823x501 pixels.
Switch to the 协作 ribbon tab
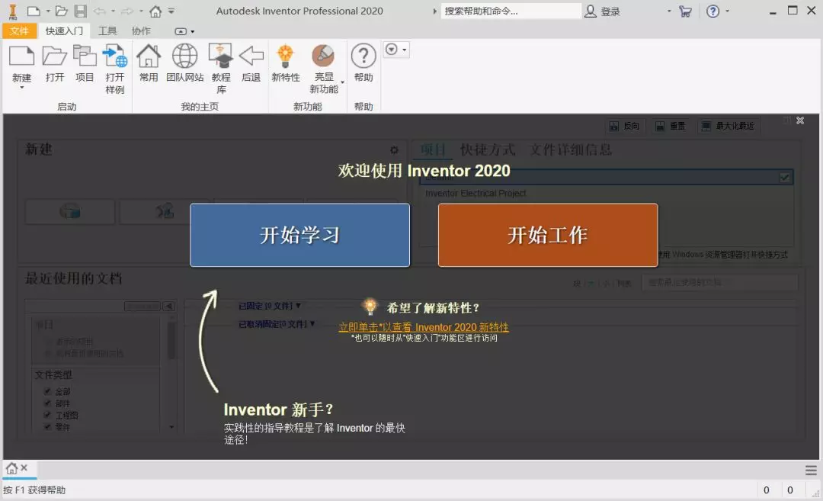141,31
